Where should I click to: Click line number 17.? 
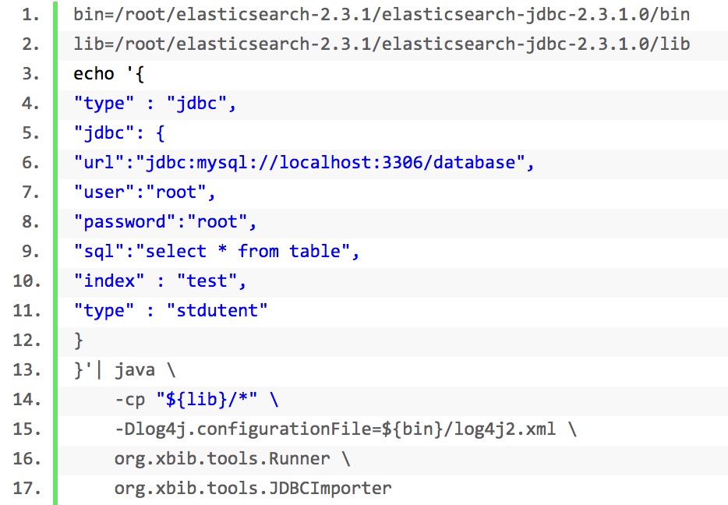[x=27, y=489]
